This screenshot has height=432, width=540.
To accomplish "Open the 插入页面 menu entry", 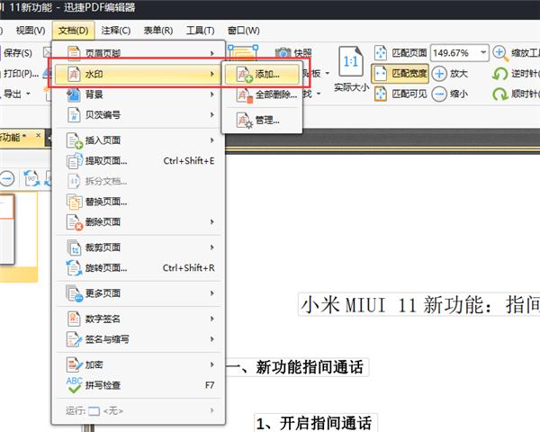I will [x=139, y=140].
